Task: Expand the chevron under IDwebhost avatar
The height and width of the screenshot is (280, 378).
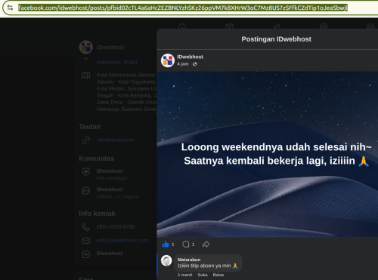Action: tap(86, 58)
